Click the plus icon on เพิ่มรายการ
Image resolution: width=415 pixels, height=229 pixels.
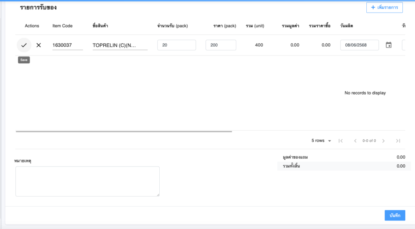(x=373, y=7)
